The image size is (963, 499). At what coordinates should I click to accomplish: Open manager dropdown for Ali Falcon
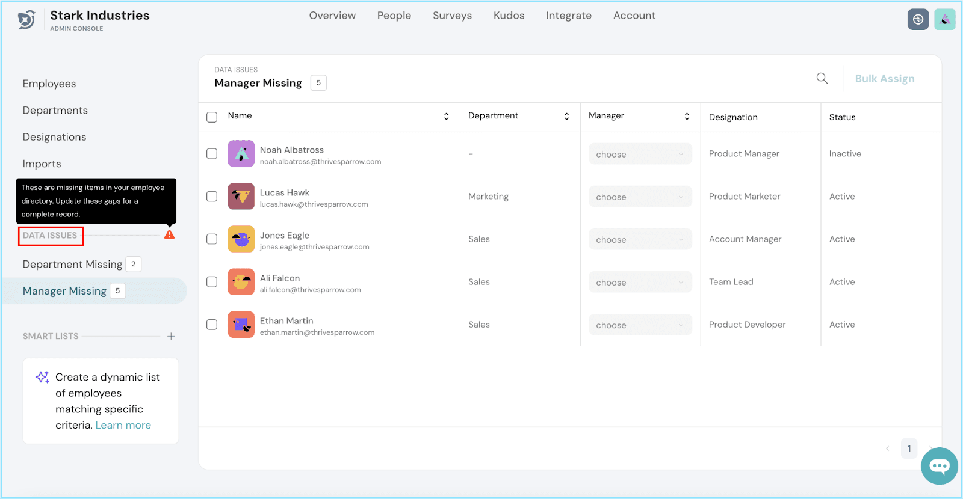[x=640, y=282]
